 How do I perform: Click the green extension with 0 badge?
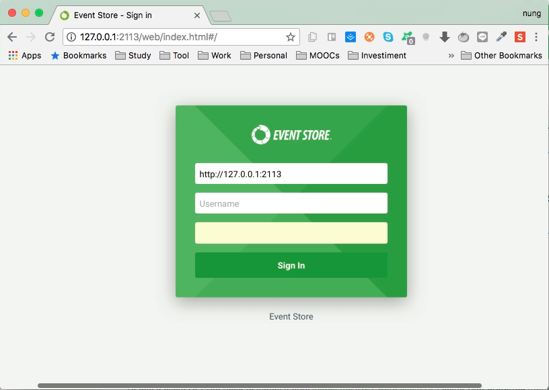tap(408, 38)
